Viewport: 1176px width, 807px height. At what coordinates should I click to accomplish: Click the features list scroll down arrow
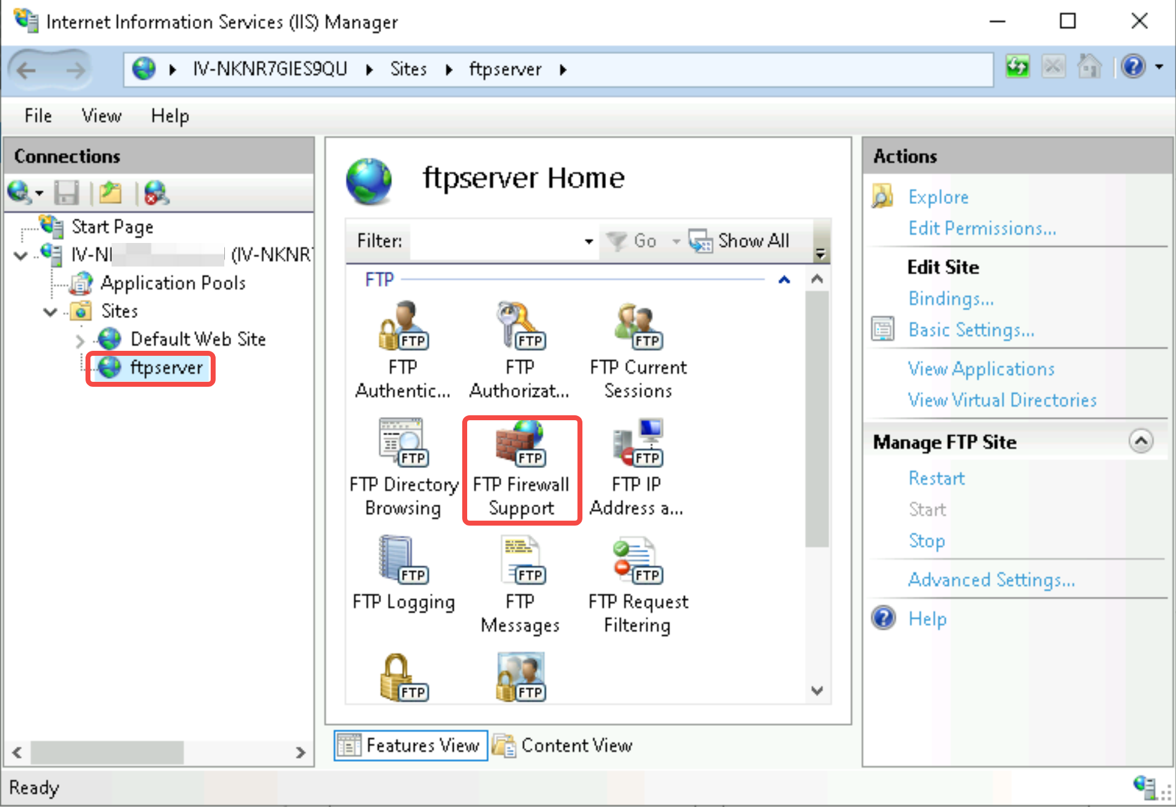[x=817, y=690]
